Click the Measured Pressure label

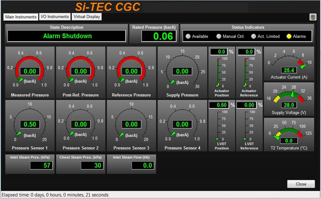click(30, 95)
